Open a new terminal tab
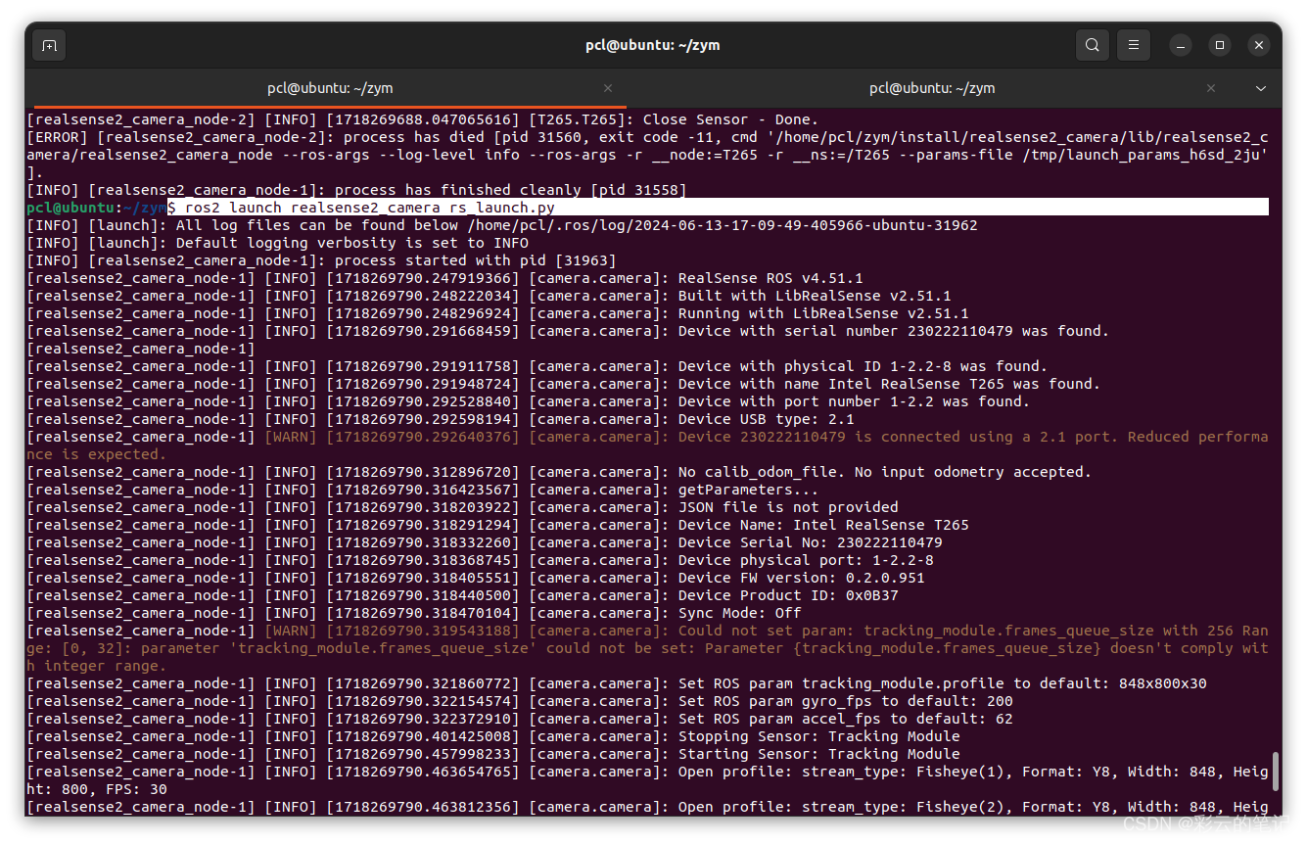This screenshot has height=844, width=1307. [50, 45]
